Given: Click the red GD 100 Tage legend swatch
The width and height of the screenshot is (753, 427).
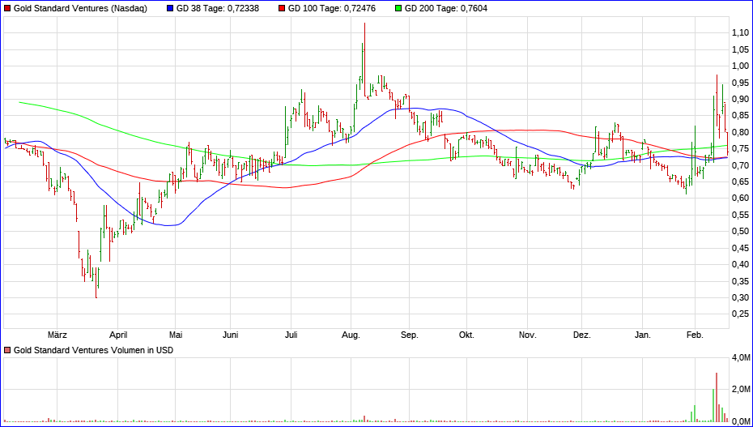Looking at the screenshot, I should (281, 8).
